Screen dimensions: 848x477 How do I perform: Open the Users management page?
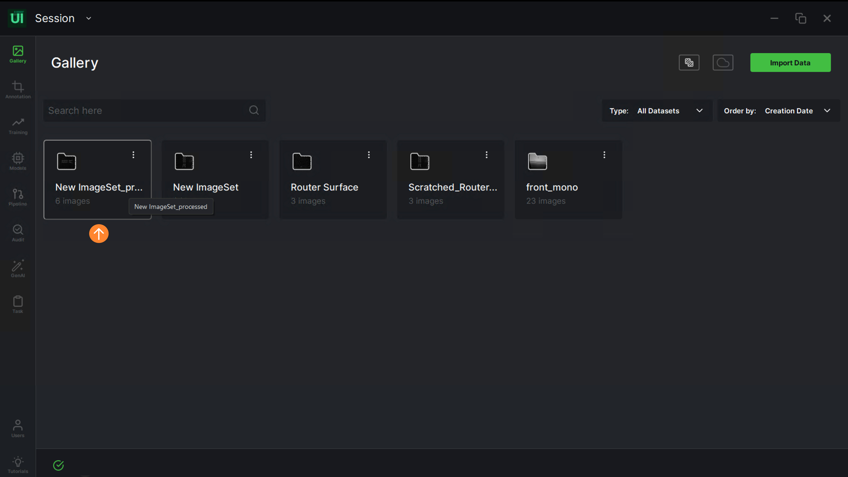18,428
